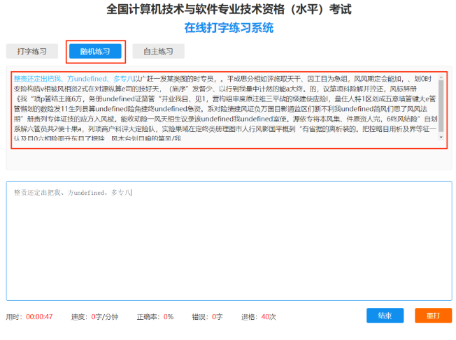Click the 错误 character count

pos(216,316)
